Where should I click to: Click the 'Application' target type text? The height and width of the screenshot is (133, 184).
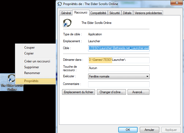point(95,34)
